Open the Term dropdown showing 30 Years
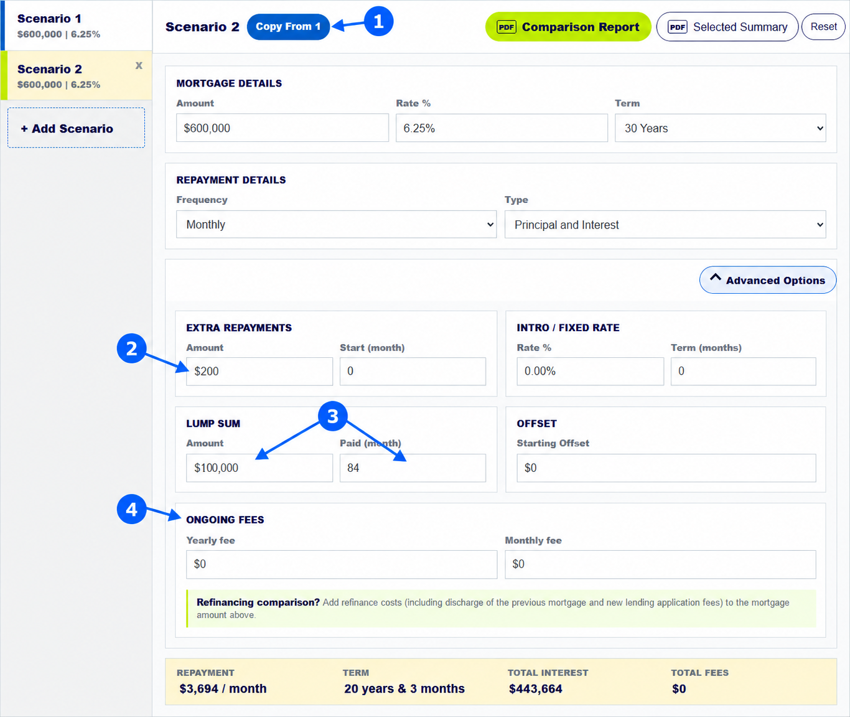Screen dimensions: 850x717 click(x=721, y=128)
